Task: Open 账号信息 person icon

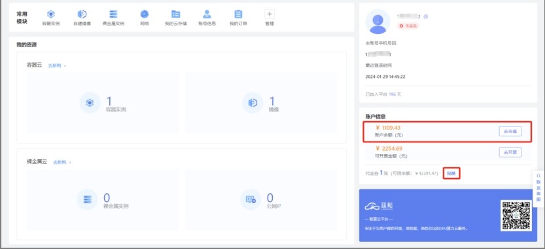Action: click(x=207, y=14)
